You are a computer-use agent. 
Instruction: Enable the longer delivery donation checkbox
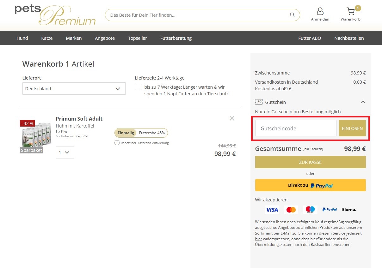[138, 87]
